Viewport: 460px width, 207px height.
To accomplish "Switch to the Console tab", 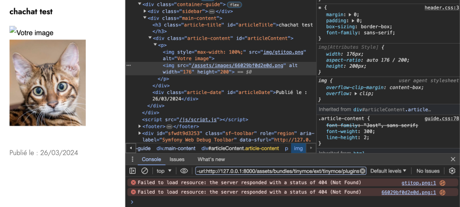I will coord(151,159).
